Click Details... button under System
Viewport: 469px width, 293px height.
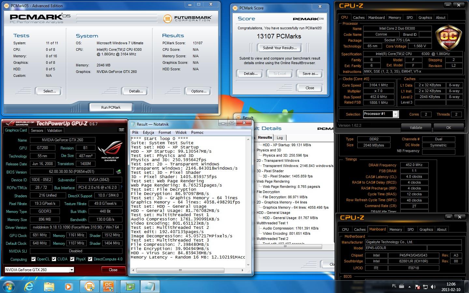point(136,91)
